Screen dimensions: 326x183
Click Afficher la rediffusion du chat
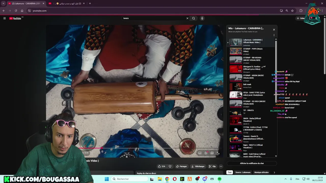click(x=252, y=163)
